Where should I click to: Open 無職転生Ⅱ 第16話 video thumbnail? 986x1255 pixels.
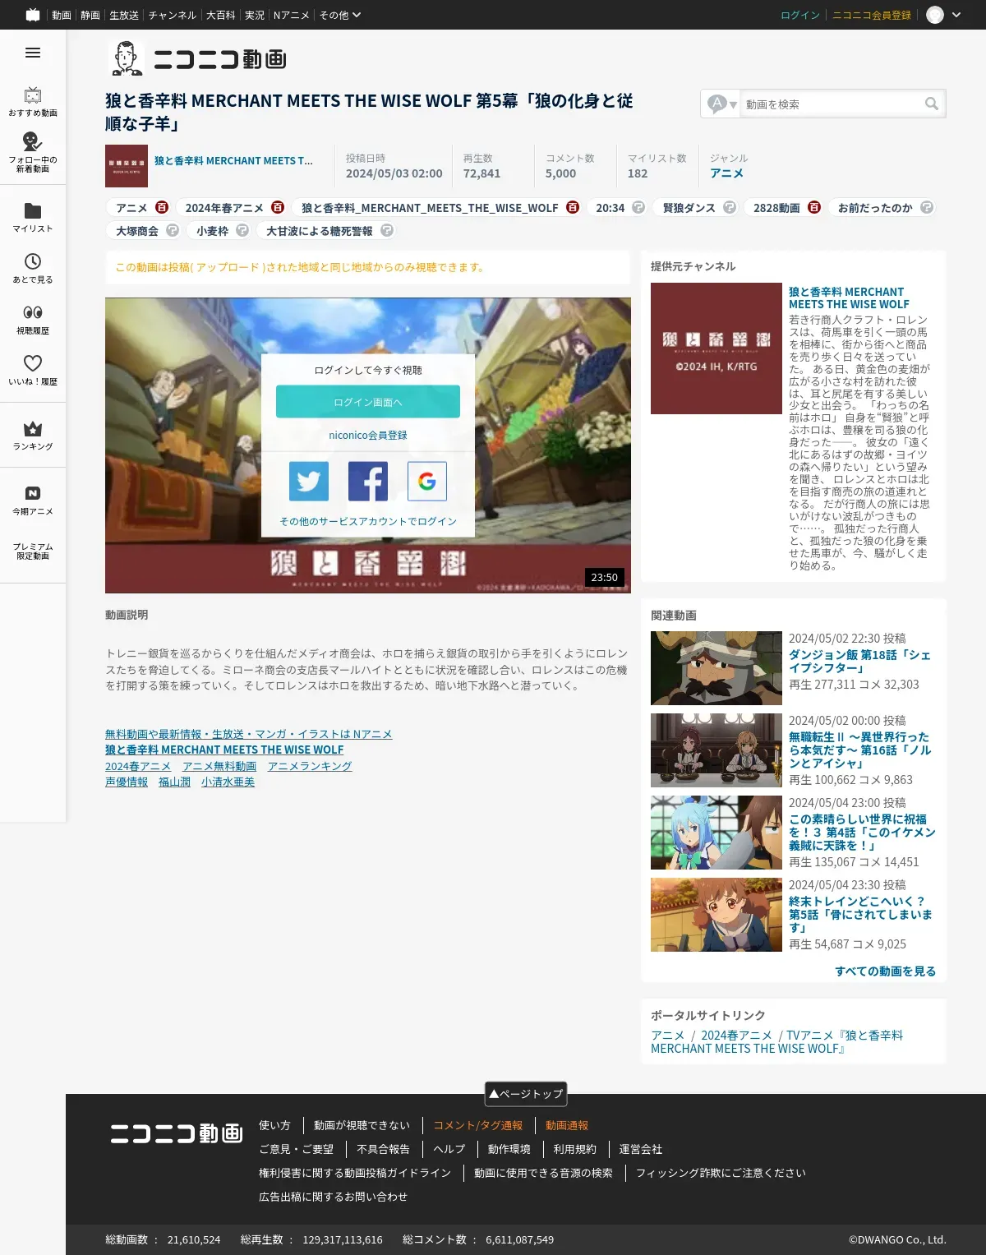(716, 750)
